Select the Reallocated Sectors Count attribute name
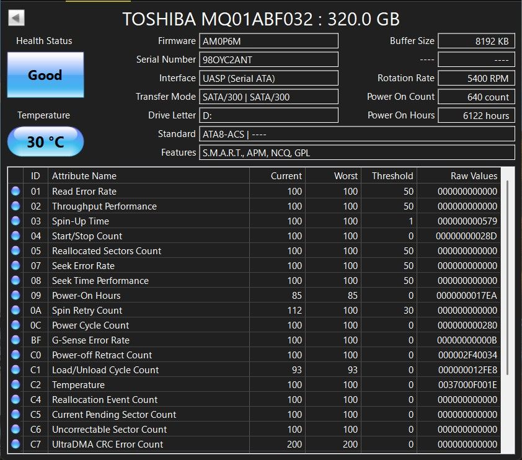The image size is (522, 460). (x=107, y=251)
